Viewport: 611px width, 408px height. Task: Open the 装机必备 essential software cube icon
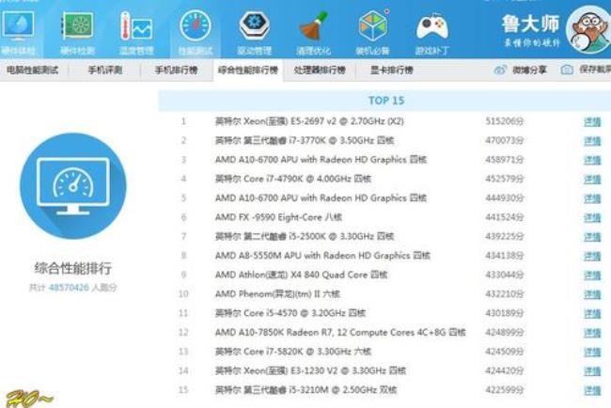pos(373,25)
